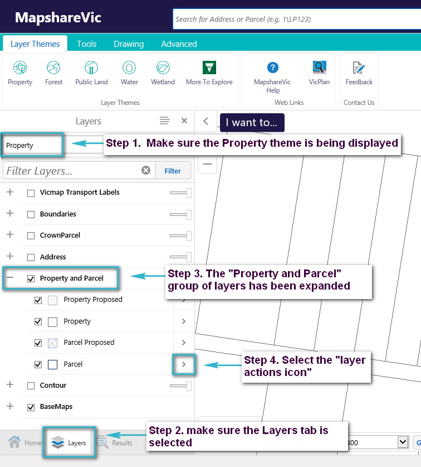
Task: Adjust the CrownParcel opacity slider
Action: 180,236
